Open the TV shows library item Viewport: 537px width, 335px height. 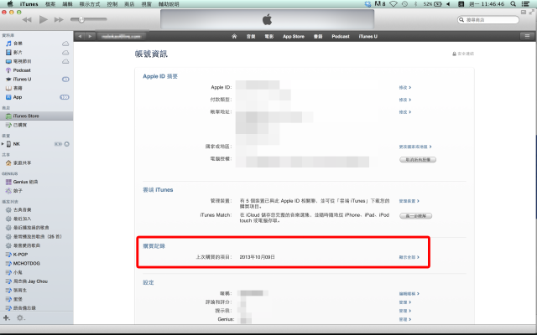pyautogui.click(x=22, y=61)
